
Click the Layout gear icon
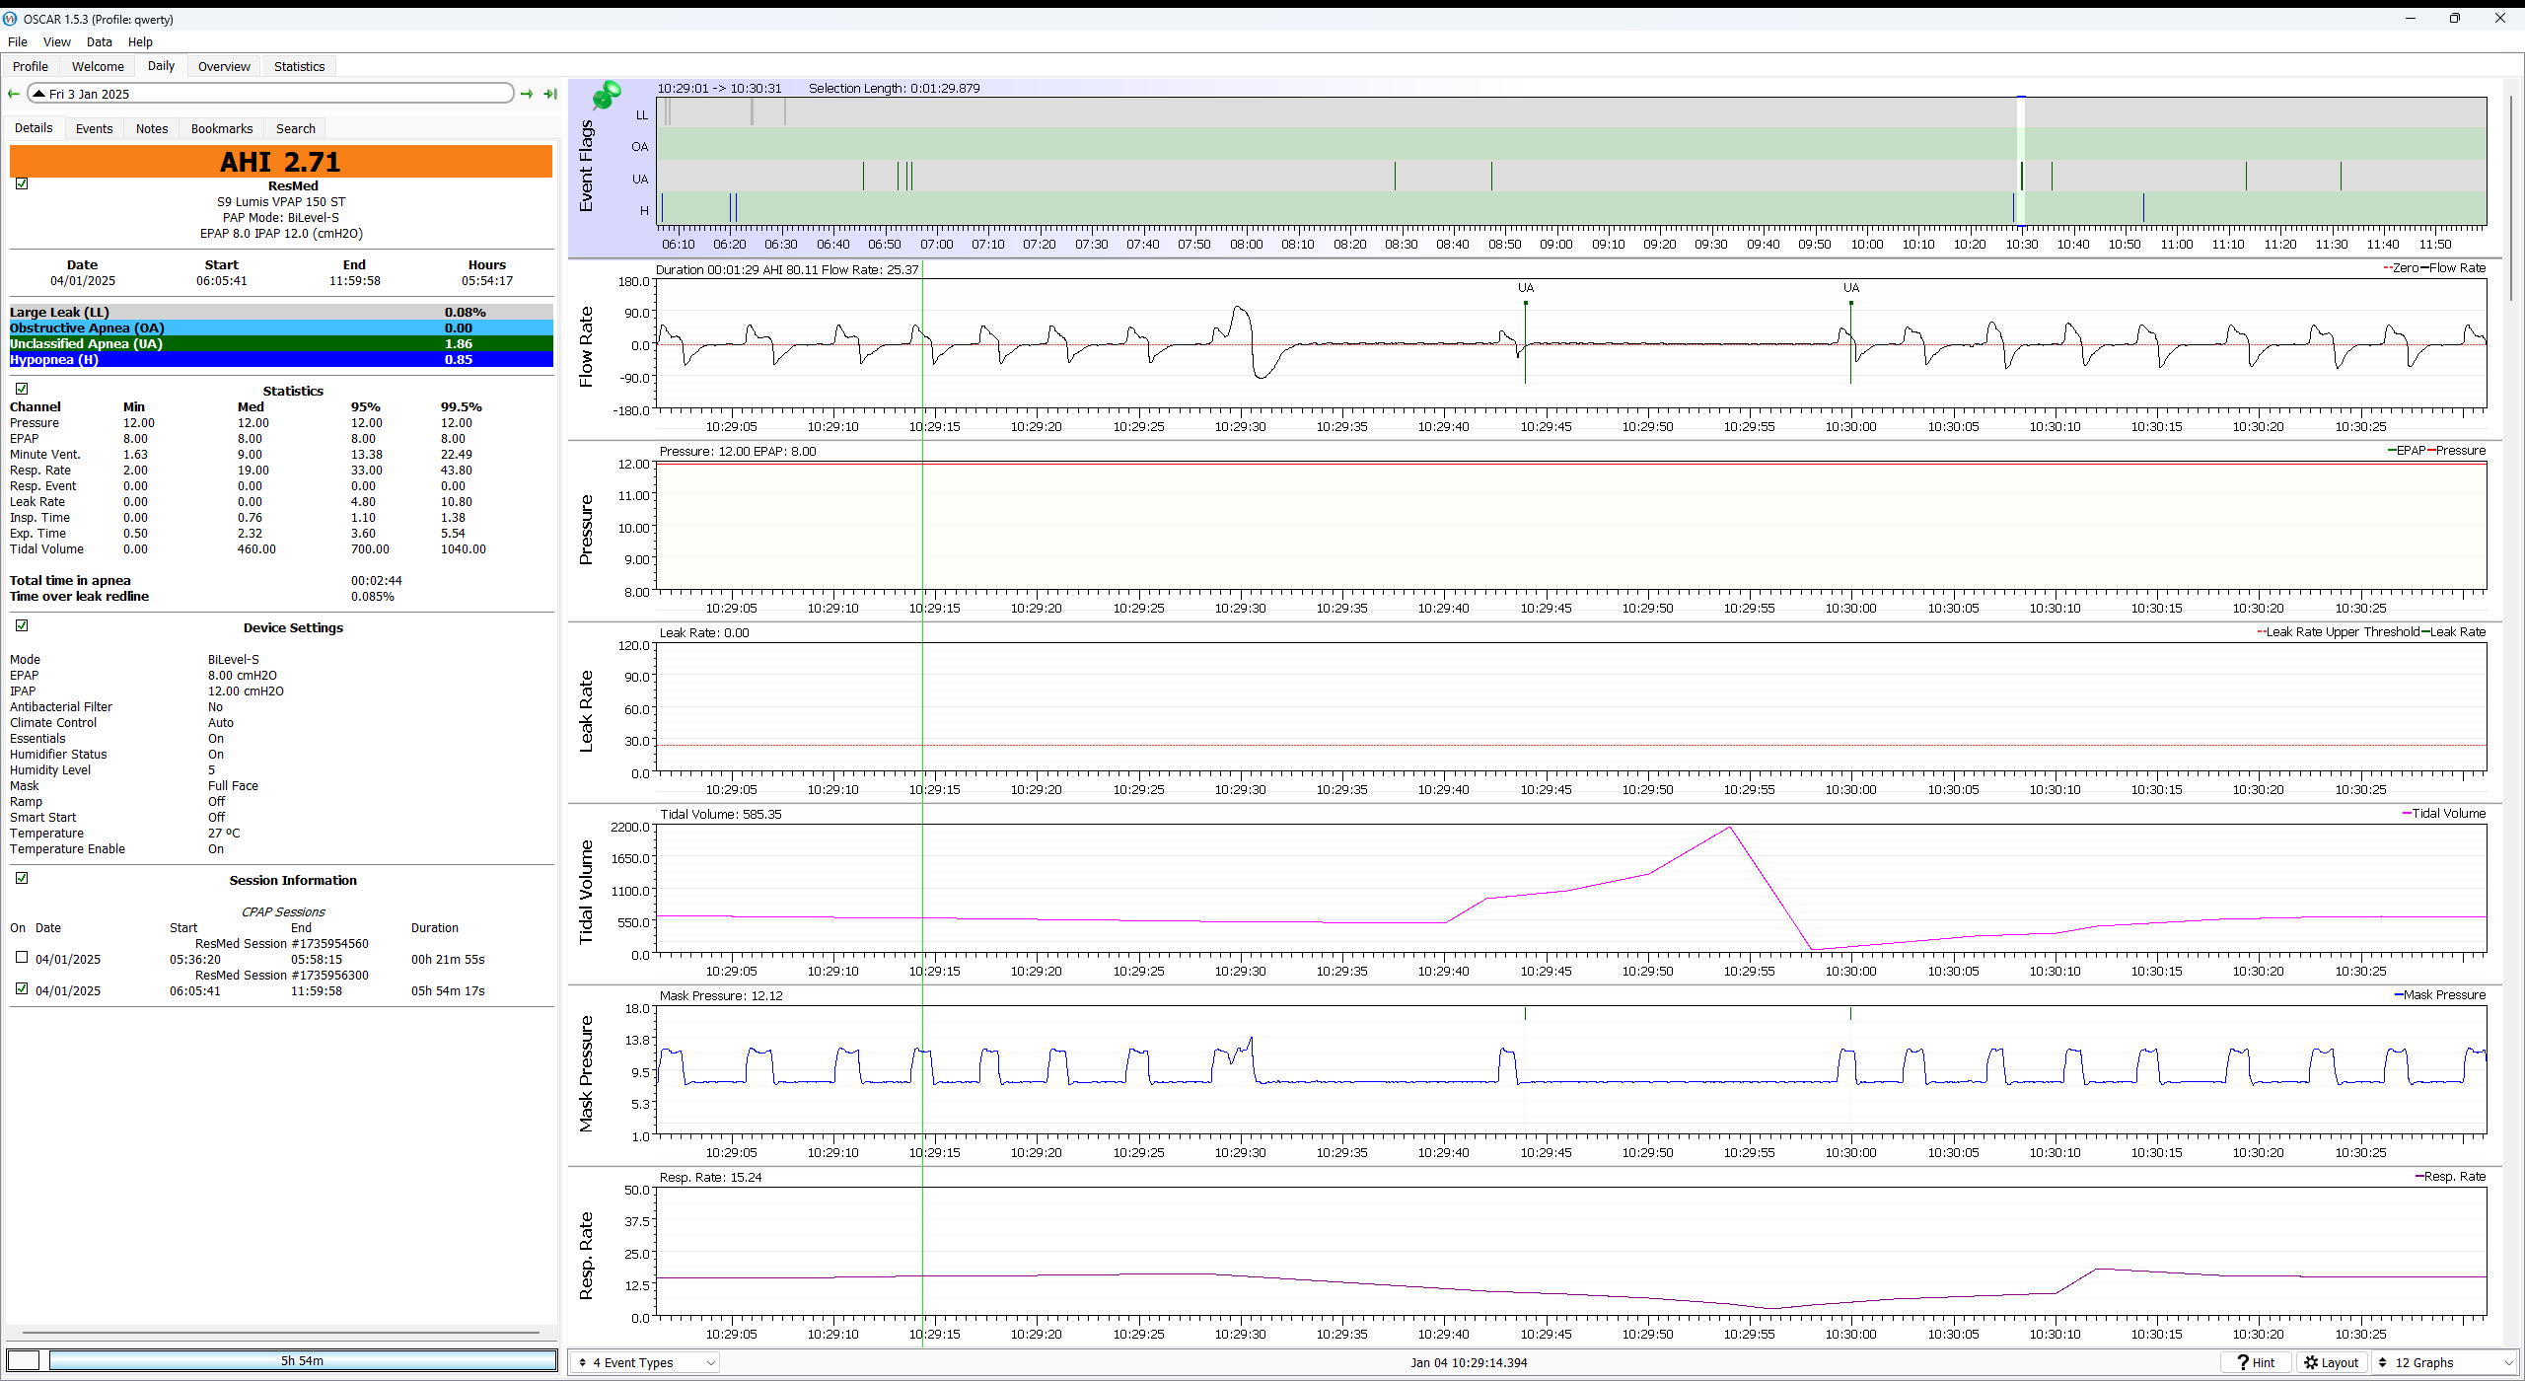tap(2310, 1362)
